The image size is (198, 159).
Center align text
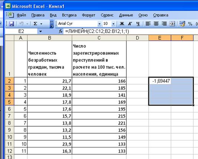pos(156,24)
